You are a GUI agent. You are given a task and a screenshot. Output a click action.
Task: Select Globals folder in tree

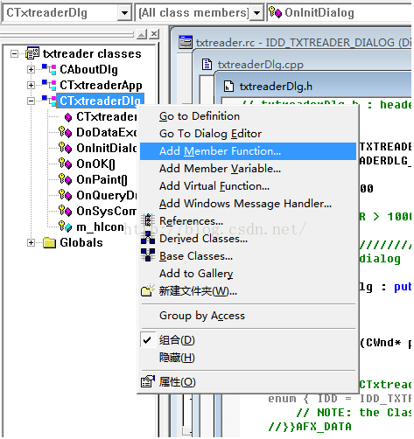[81, 242]
